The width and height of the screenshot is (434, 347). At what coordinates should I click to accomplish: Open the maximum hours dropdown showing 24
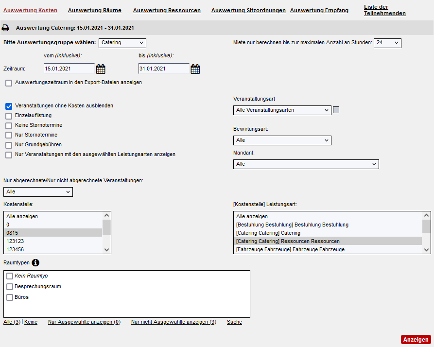387,43
